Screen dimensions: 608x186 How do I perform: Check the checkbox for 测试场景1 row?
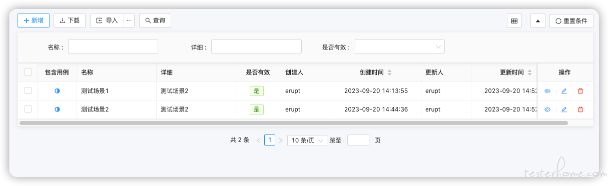(28, 90)
